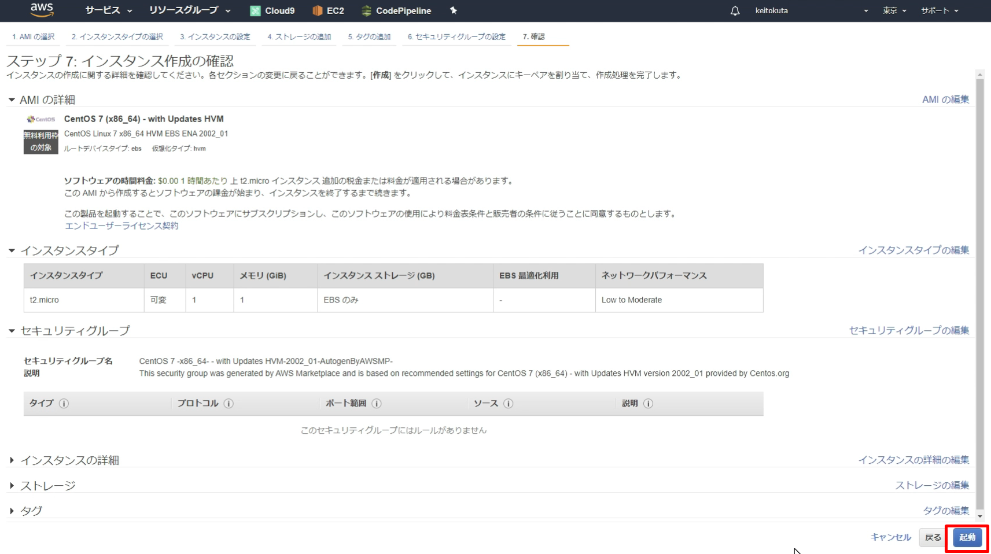Click the AMI の編集 link
Viewport: 991px width, 554px height.
point(945,99)
